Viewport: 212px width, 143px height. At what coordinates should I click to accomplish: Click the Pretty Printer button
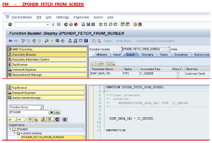(x=124, y=41)
